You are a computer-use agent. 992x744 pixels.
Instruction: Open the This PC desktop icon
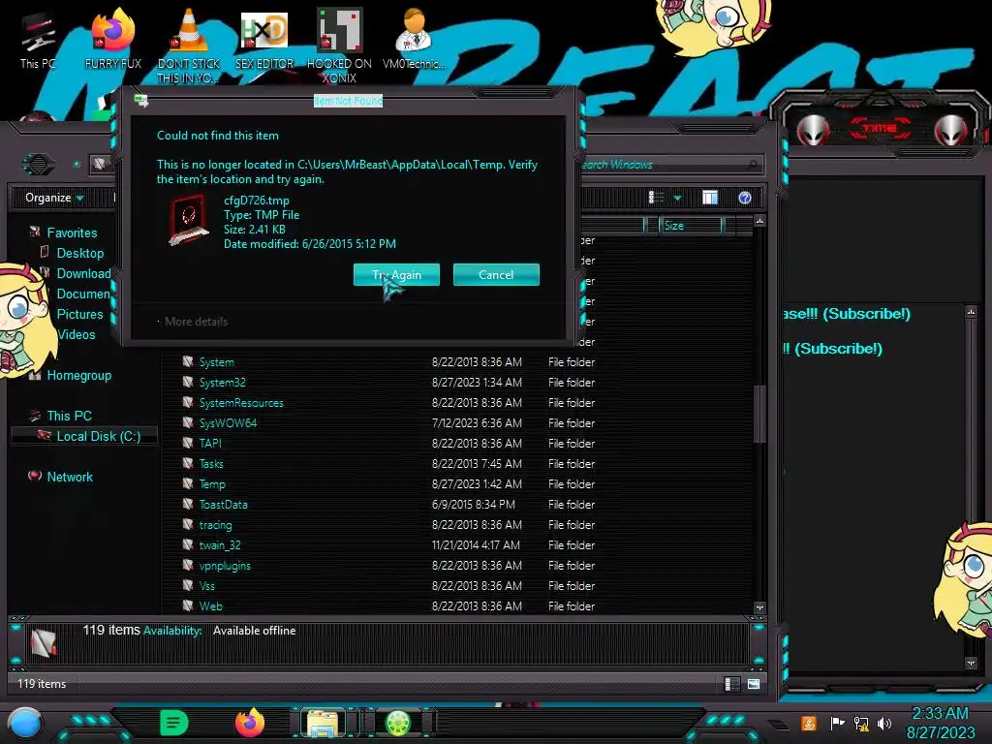[38, 39]
